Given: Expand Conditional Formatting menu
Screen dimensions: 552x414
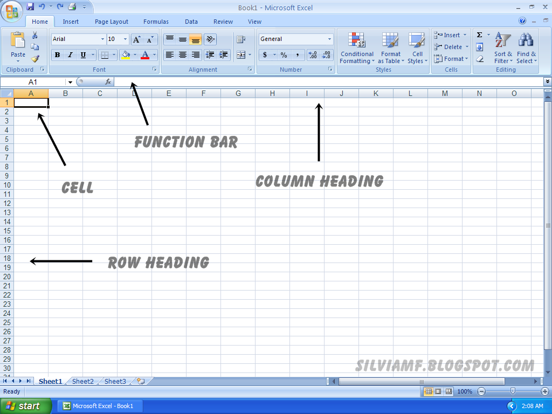Looking at the screenshot, I should (357, 48).
